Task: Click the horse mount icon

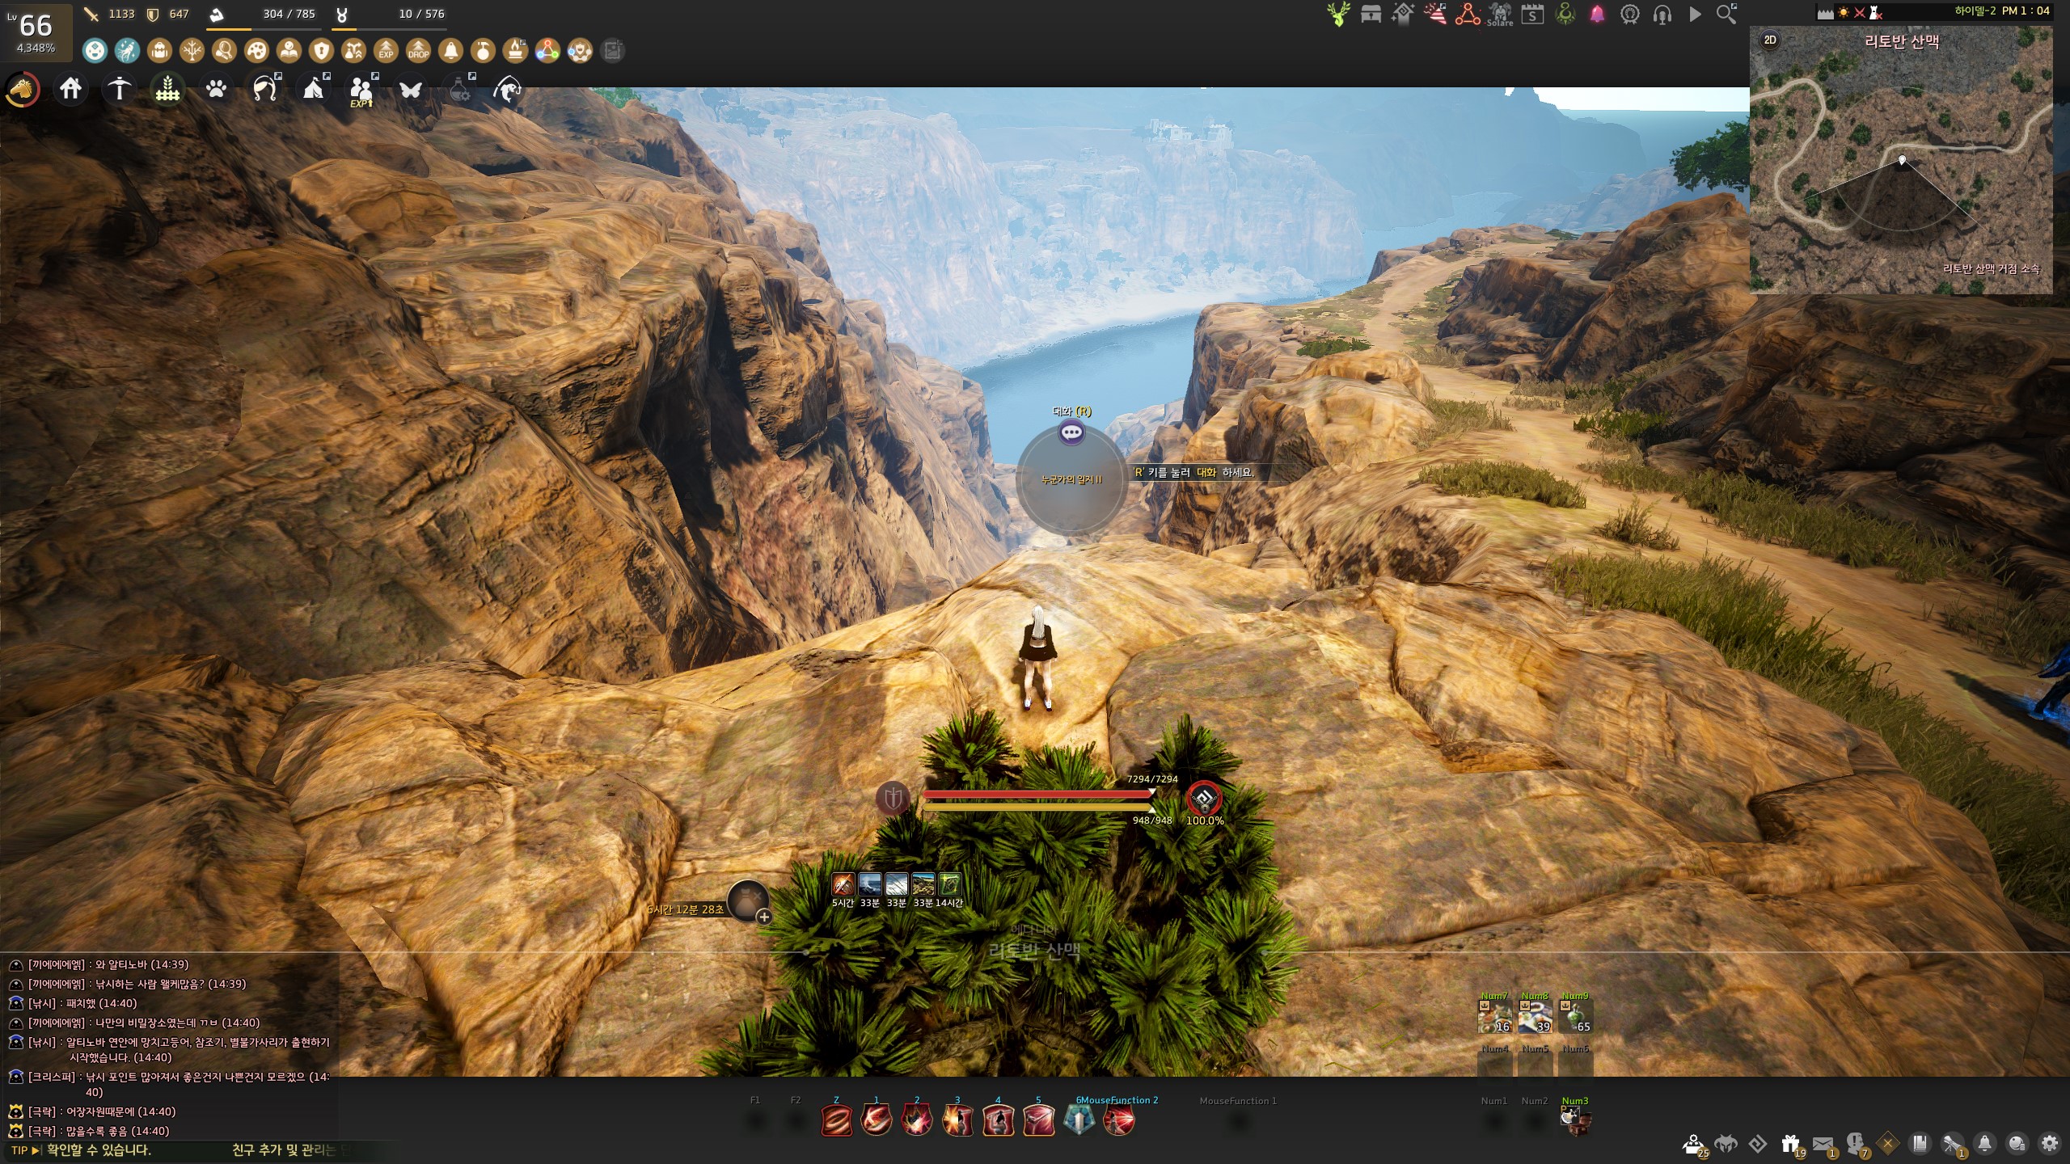Action: (x=23, y=89)
